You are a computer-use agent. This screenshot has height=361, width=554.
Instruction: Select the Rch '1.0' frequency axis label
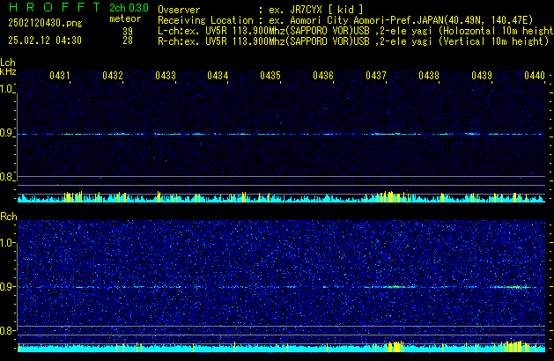point(6,243)
